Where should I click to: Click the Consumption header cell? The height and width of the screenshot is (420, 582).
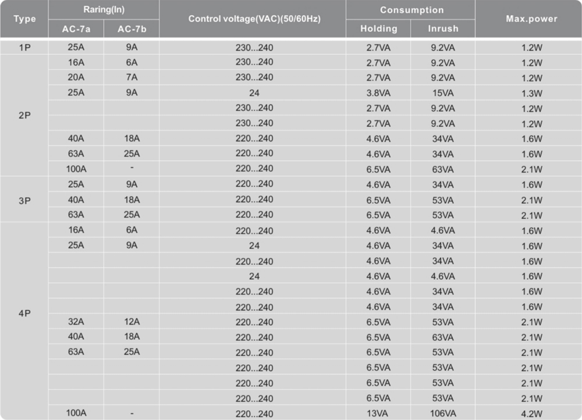click(411, 10)
